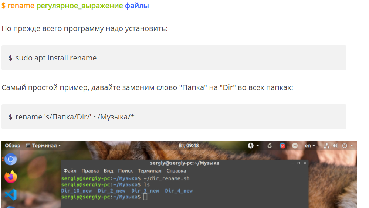This screenshot has height=208, width=369.
Task: Click Dir_2_new in the ls output
Action: coord(112,191)
